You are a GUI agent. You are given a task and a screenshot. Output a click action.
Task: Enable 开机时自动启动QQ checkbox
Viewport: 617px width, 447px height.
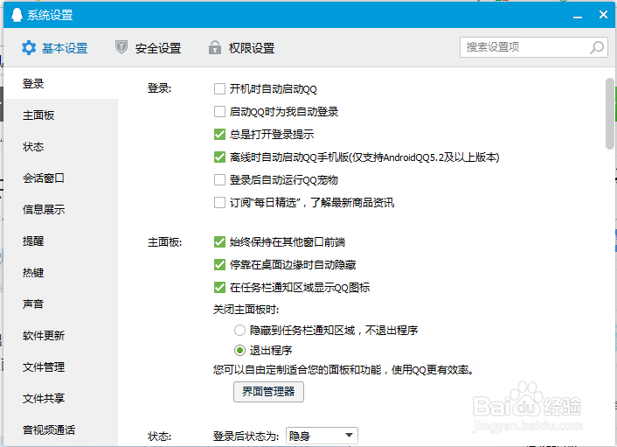tap(219, 89)
